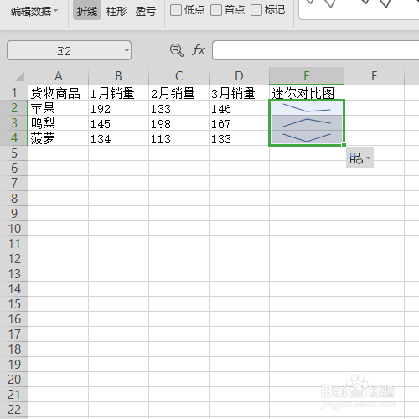Click the cell with value 192
The image size is (419, 419).
(x=118, y=108)
